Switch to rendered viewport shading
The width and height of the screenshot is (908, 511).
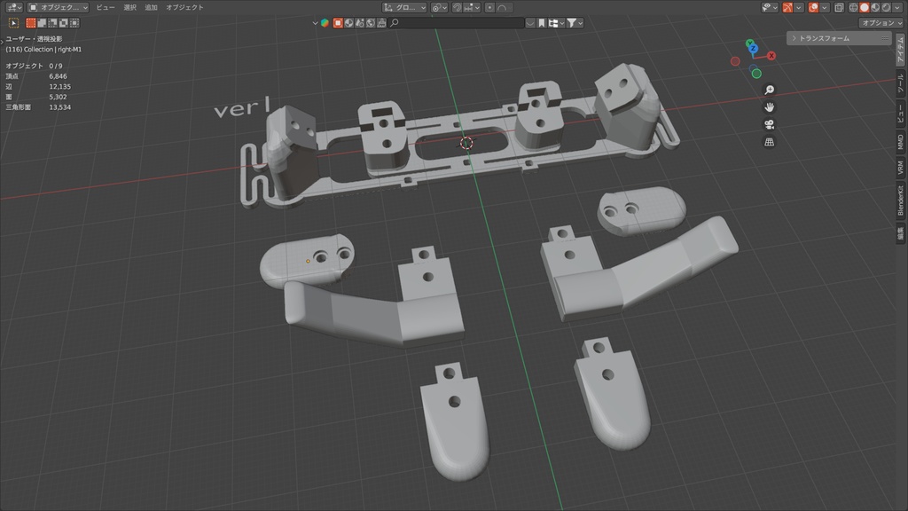point(884,8)
